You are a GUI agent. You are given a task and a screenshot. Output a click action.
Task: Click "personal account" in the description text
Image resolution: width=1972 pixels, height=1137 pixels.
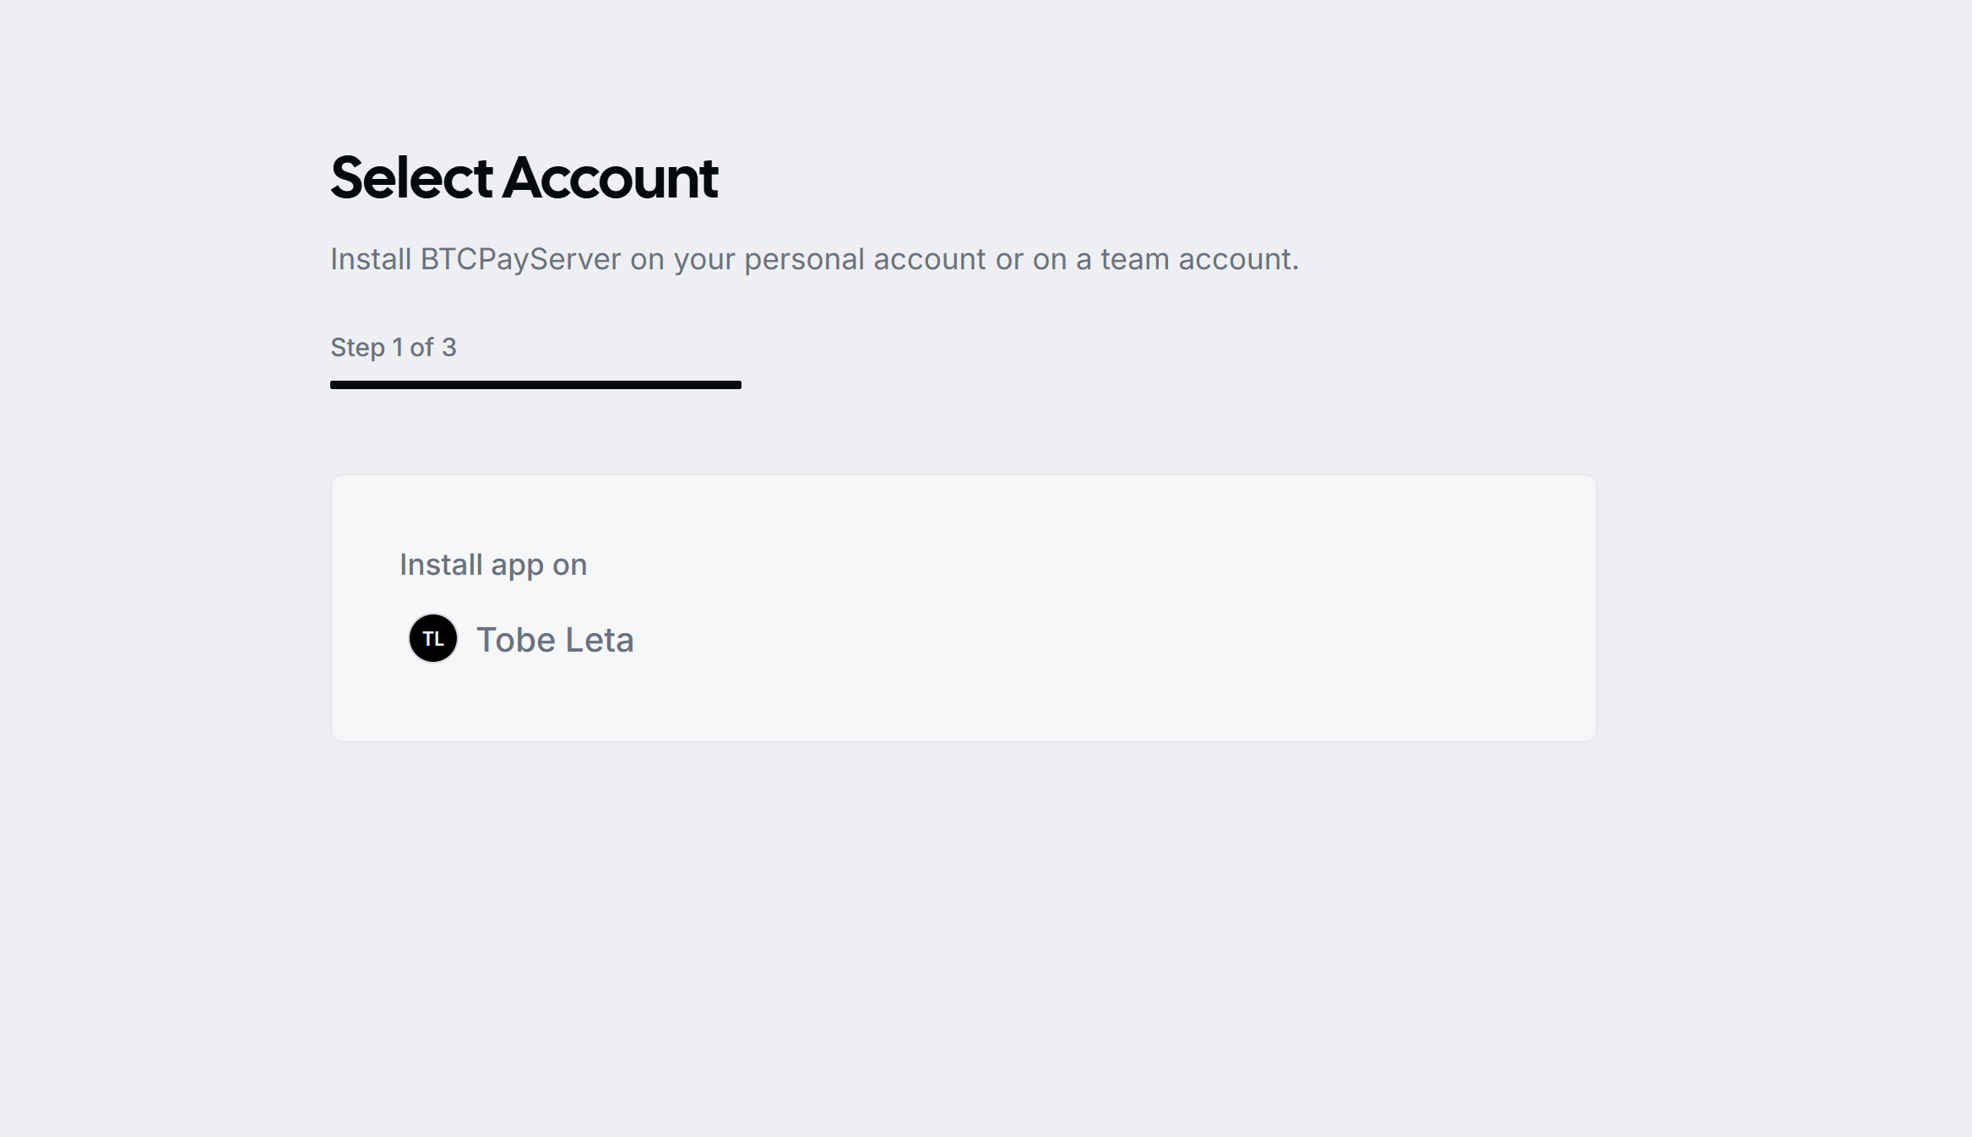(865, 259)
